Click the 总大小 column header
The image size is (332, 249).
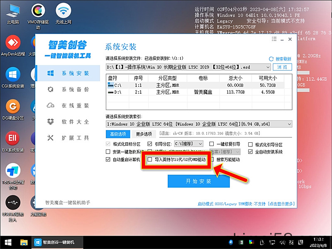[x=235, y=78]
